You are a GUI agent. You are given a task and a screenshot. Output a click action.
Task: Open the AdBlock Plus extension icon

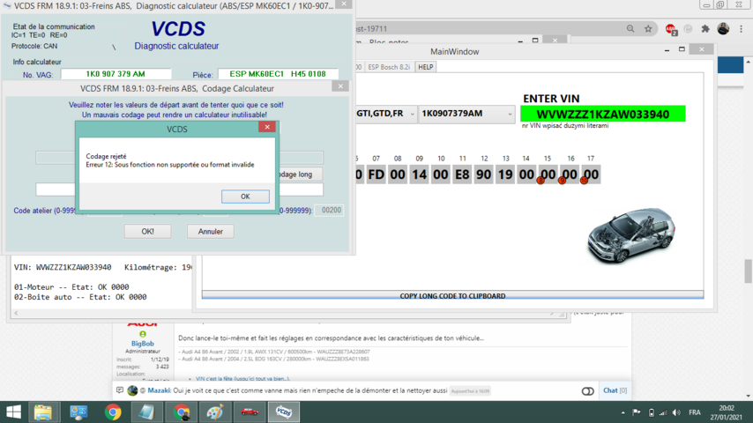(671, 29)
